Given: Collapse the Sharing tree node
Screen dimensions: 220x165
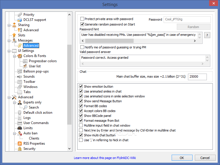Looking at the screenshot, I should [x=9, y=25].
